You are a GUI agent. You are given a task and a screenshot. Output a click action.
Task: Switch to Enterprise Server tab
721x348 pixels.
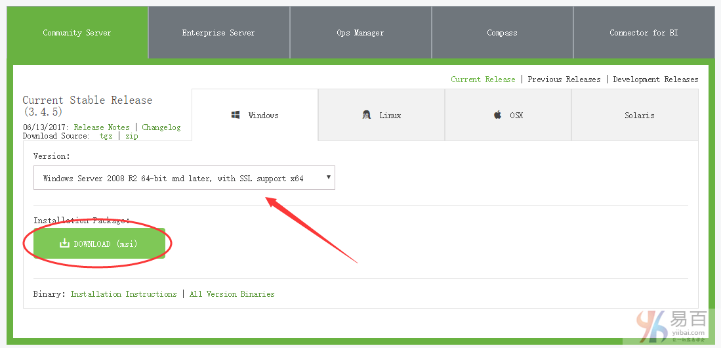[x=218, y=33]
